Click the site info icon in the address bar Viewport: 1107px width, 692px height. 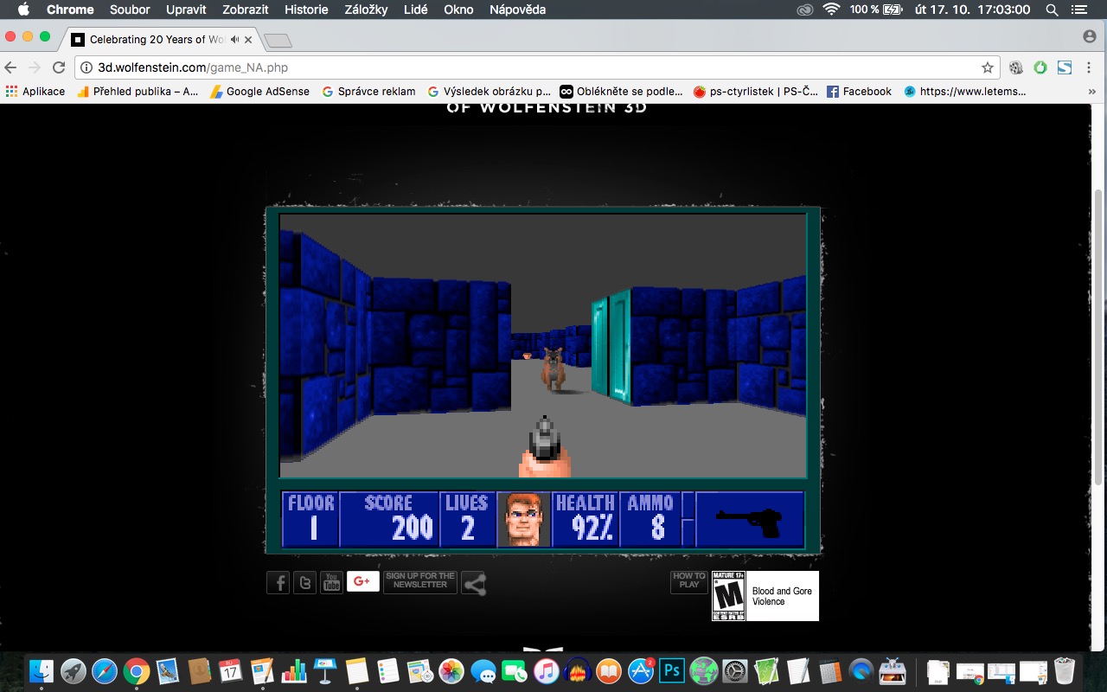tap(86, 67)
